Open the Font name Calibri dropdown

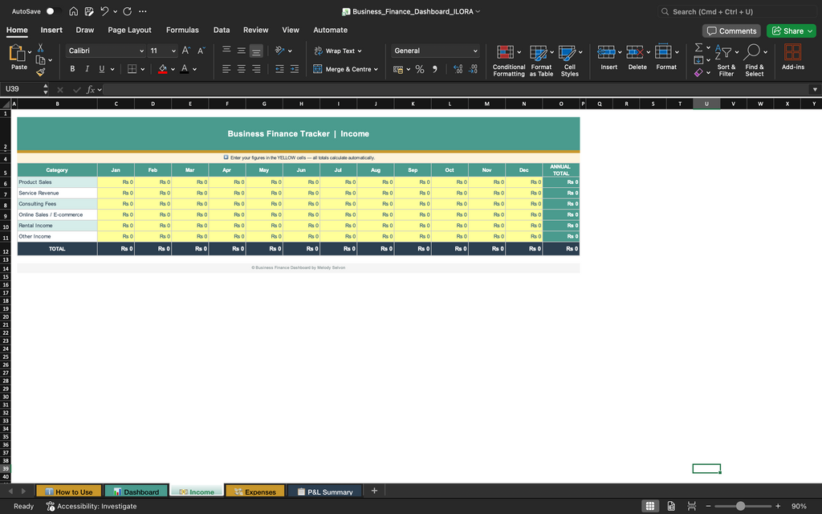coord(141,51)
